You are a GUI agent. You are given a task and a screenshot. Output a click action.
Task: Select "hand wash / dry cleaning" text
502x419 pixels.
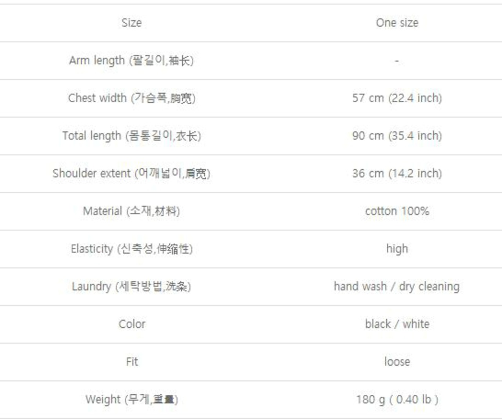click(x=397, y=286)
